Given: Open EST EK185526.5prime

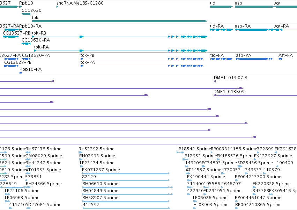Looking at the screenshot, I should coord(236,156).
